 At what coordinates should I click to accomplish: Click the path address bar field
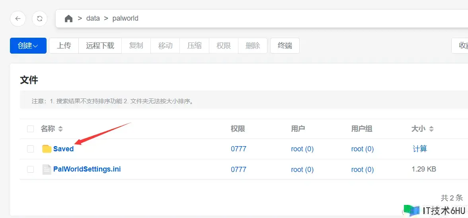click(x=279, y=19)
